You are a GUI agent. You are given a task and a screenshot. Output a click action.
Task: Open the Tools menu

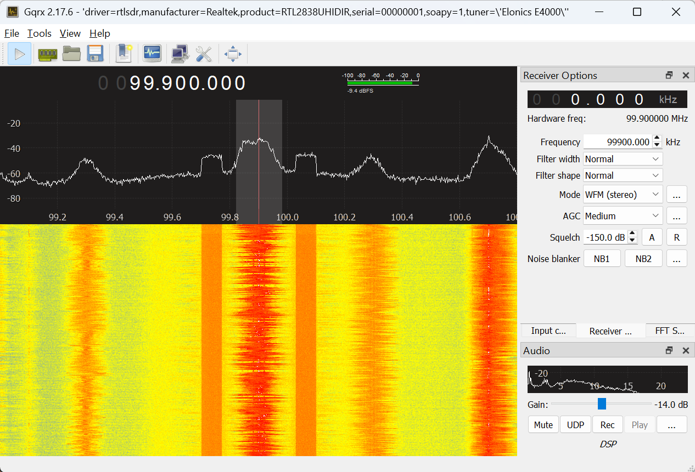pos(40,33)
